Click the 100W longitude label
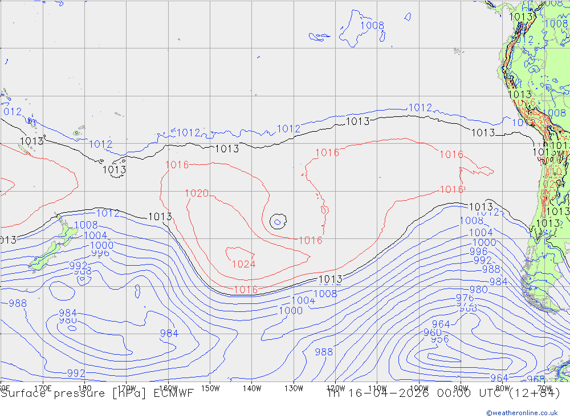The height and width of the screenshot is (418, 570). click(419, 388)
